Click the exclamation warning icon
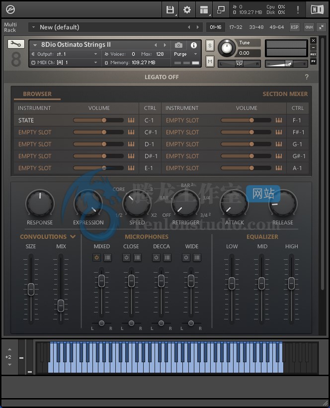This screenshot has height=408, width=330. [x=298, y=10]
